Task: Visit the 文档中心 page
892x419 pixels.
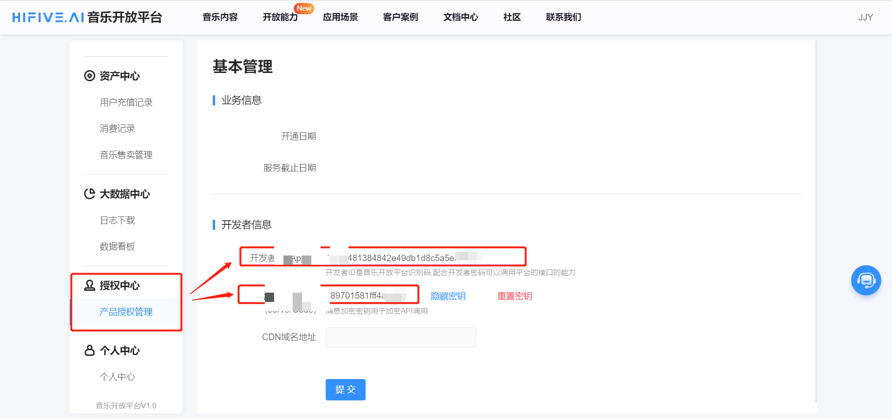Action: [x=460, y=17]
